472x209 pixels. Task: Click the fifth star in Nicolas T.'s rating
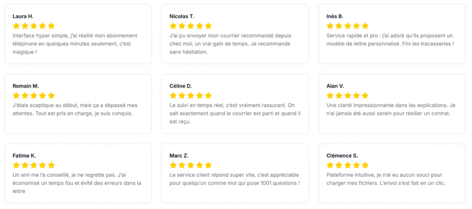[208, 26]
